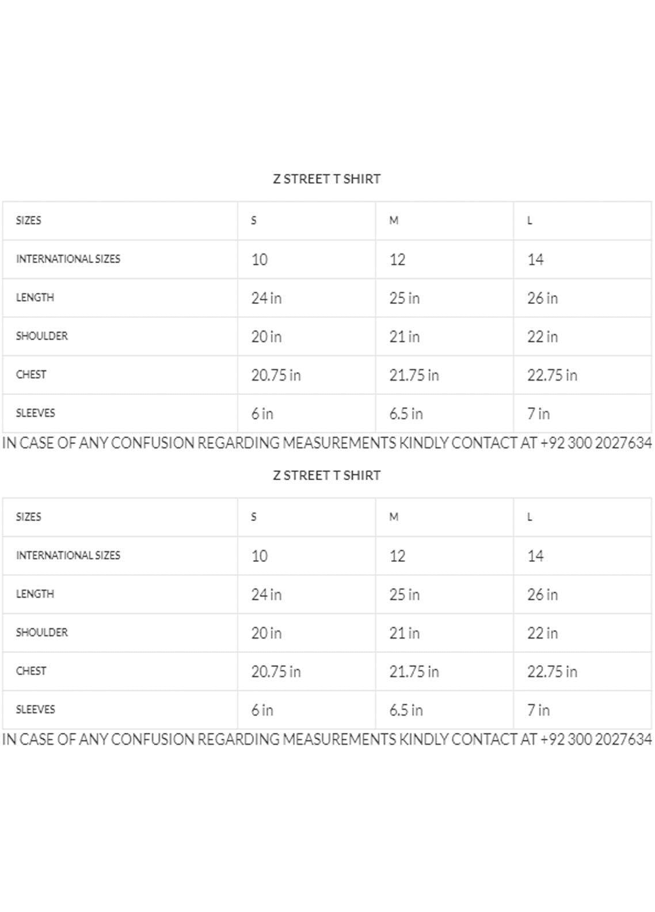The height and width of the screenshot is (912, 655).
Task: Click the 6.5 in sleeves value in top table
Action: point(406,414)
